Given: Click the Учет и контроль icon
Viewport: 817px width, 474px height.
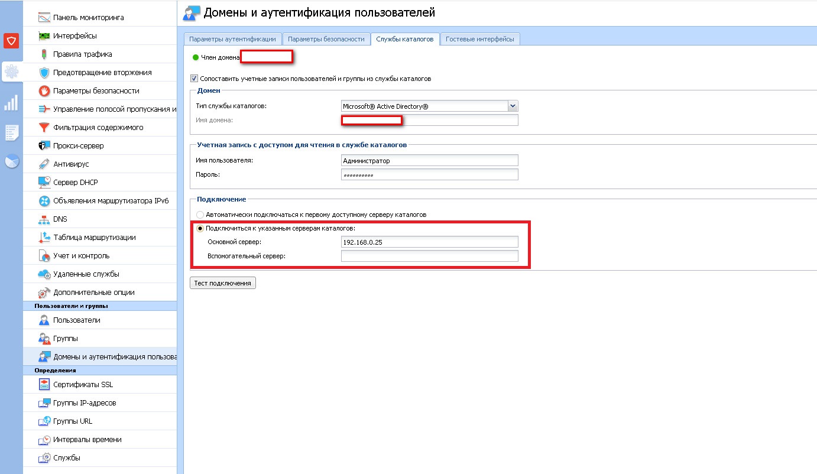Looking at the screenshot, I should pos(44,256).
